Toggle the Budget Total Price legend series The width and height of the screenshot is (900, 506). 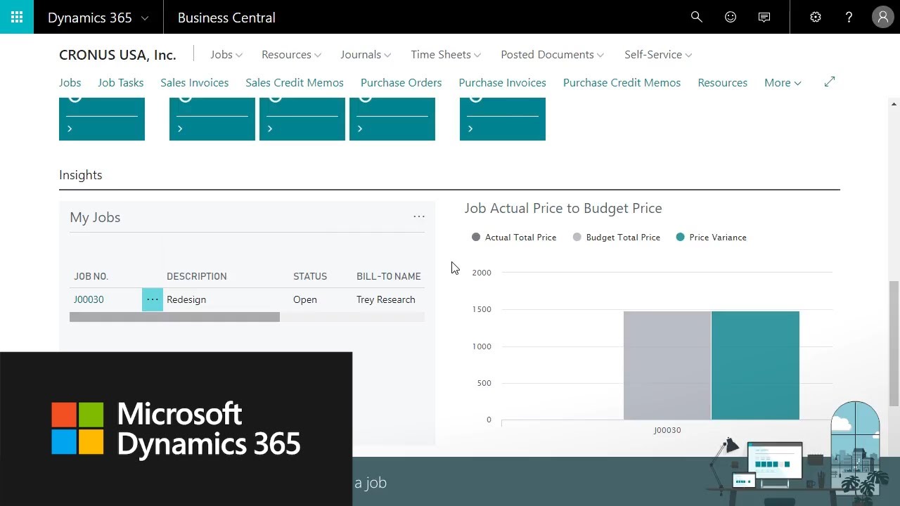(616, 238)
